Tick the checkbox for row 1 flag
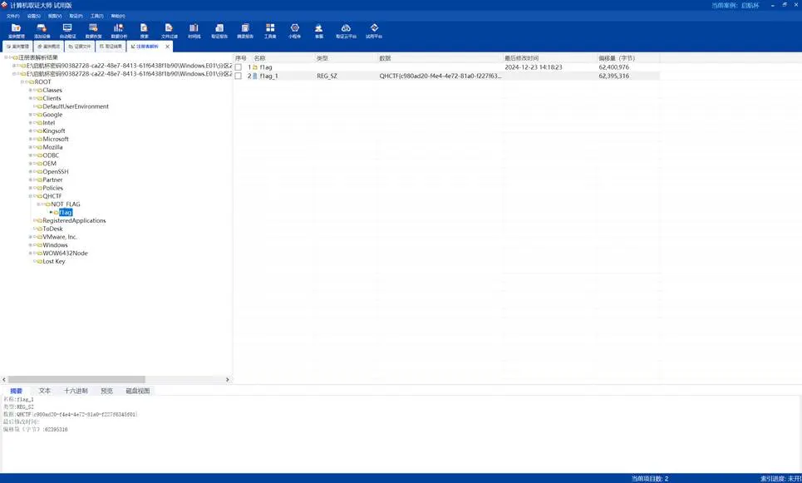This screenshot has height=483, width=802. [x=239, y=67]
